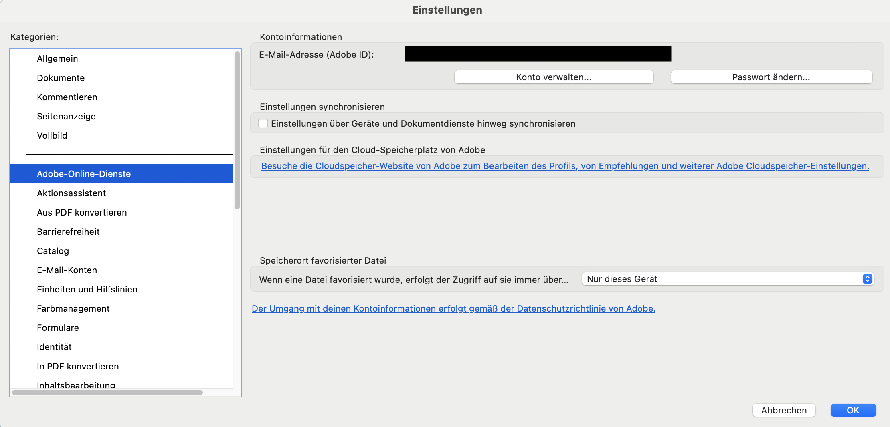
Task: Select Einheiten und Hilfslinien category
Action: [x=121, y=289]
